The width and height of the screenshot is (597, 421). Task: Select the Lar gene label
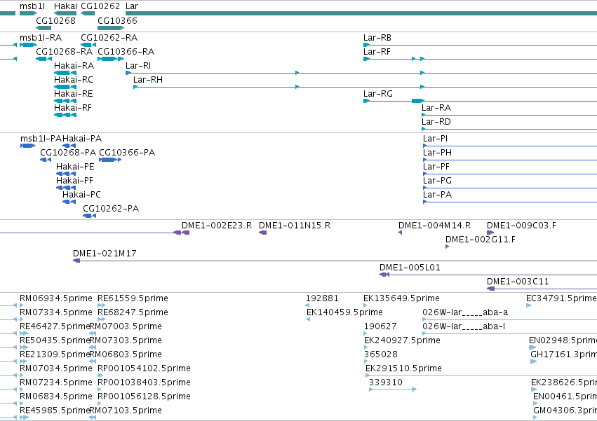[132, 6]
